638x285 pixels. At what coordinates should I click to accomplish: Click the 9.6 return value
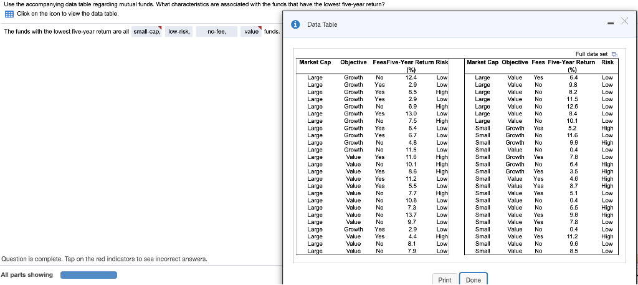pyautogui.click(x=573, y=244)
